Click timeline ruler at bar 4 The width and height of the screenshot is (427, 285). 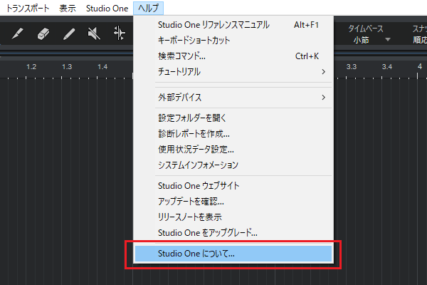420,66
